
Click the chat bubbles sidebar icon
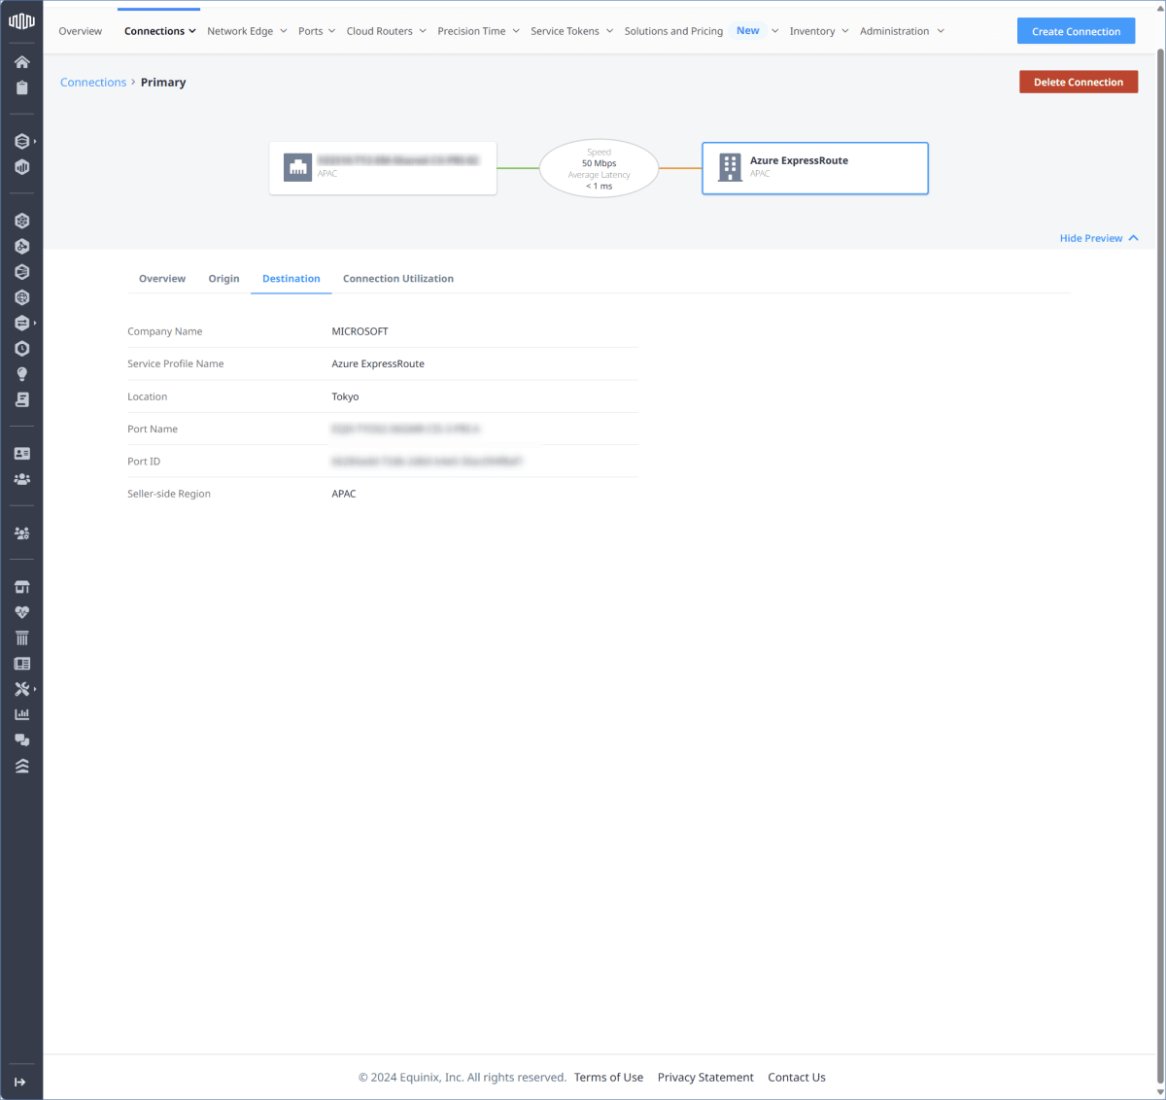(x=21, y=740)
